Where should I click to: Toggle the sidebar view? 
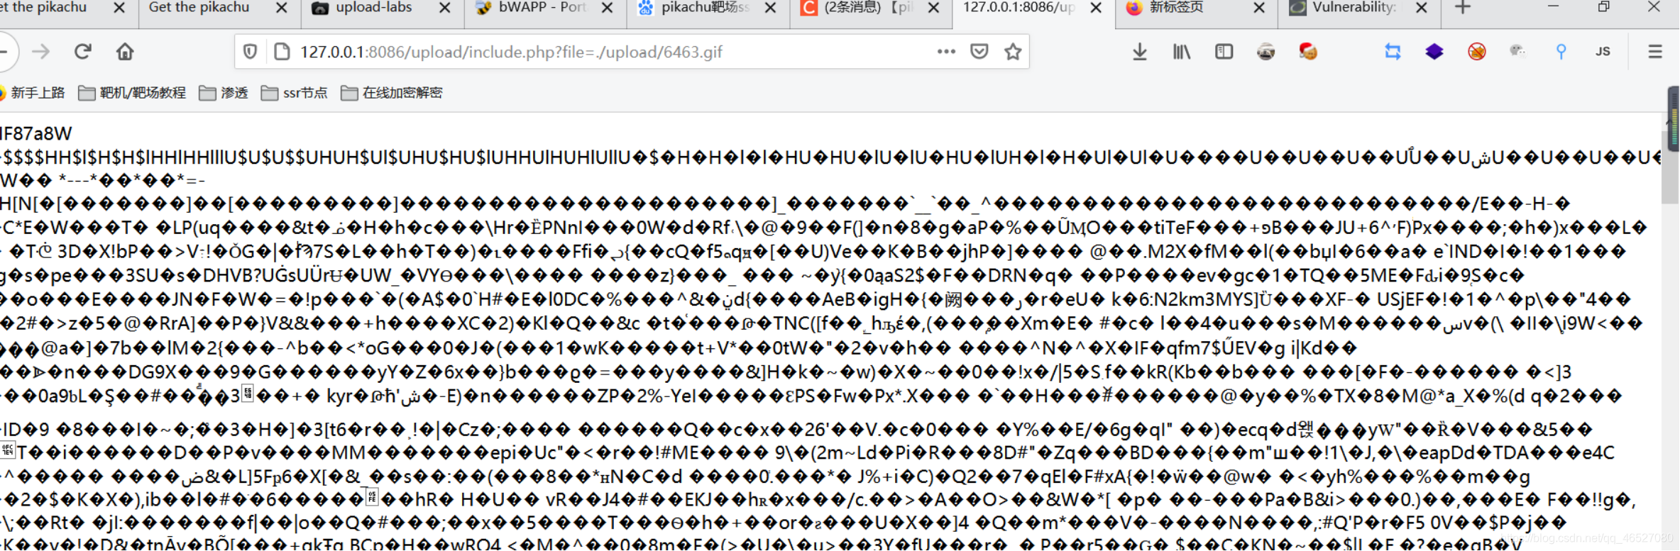point(1224,51)
